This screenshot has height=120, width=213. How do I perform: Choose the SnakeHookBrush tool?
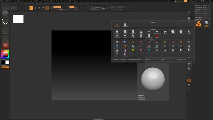pyautogui.click(x=173, y=42)
